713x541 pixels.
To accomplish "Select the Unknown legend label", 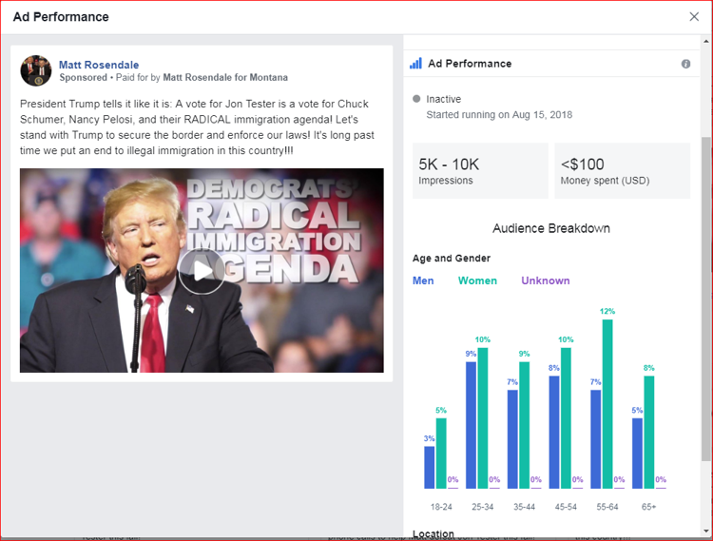I will tap(546, 280).
